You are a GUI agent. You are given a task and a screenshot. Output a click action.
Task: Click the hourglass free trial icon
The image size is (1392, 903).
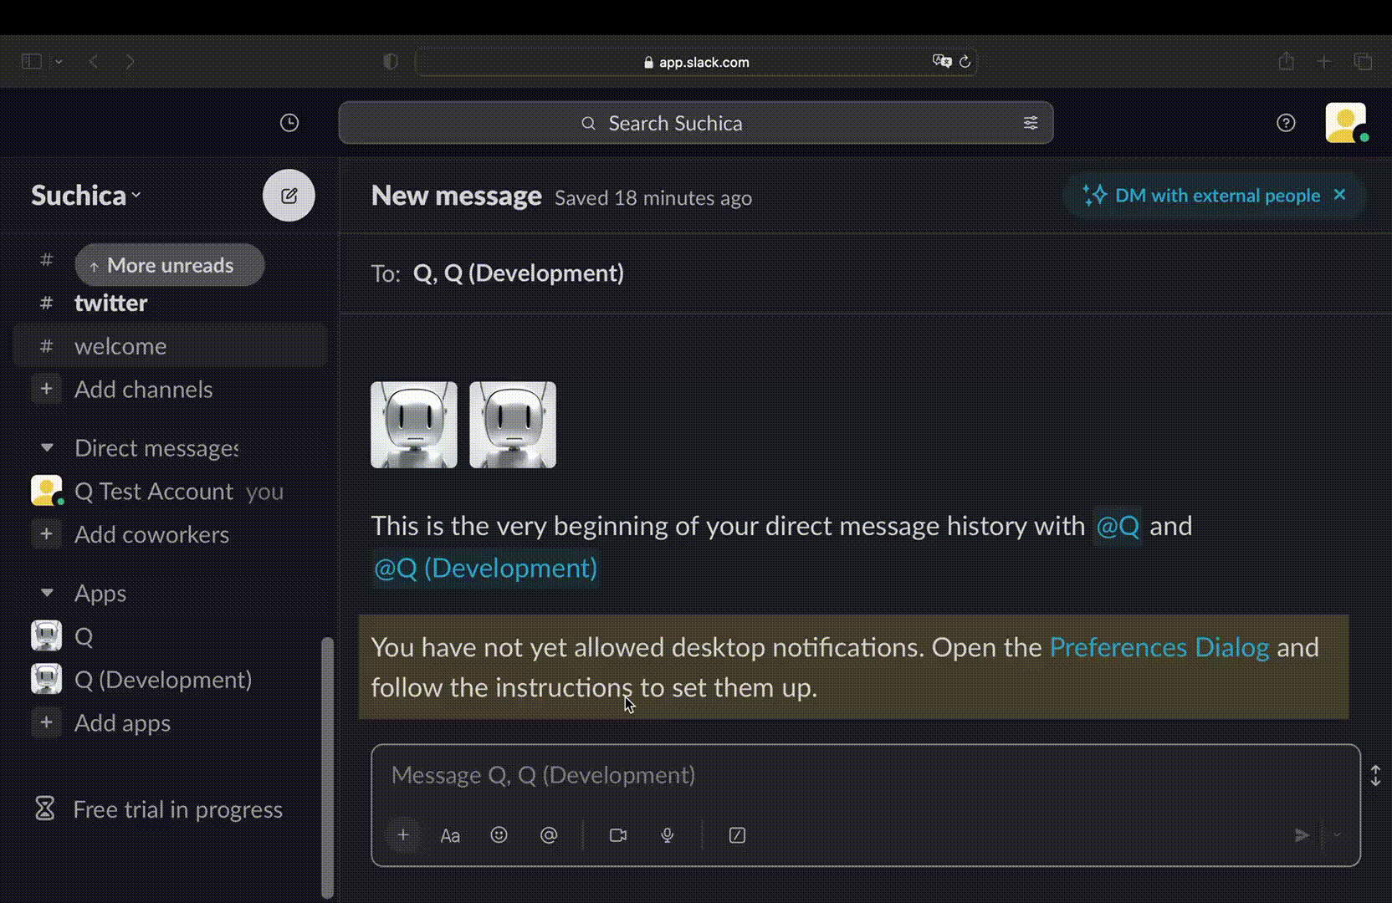point(44,809)
